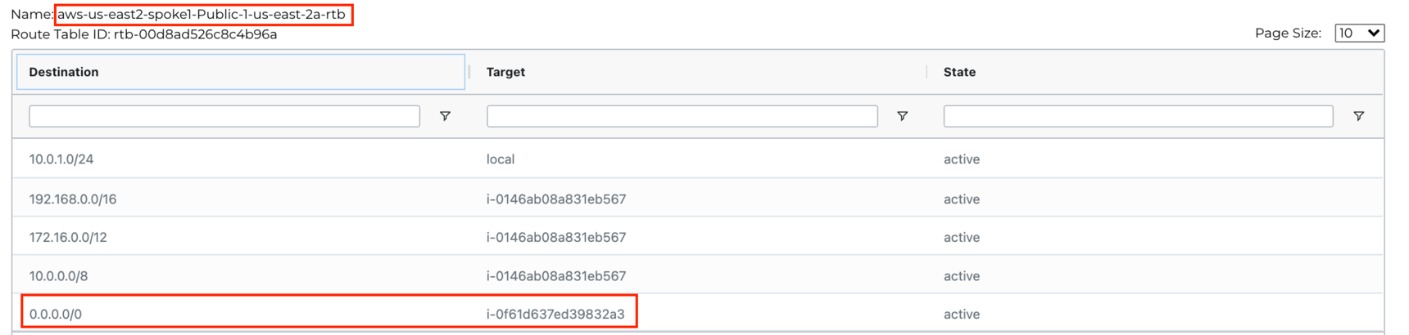Click the Route Table ID rtb-00d8ad526c8c4b96a
Image resolution: width=1409 pixels, height=335 pixels.
coord(195,34)
